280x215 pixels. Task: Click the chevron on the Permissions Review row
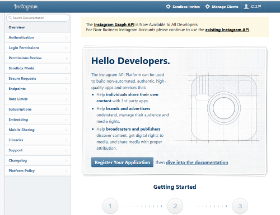pyautogui.click(x=66, y=58)
